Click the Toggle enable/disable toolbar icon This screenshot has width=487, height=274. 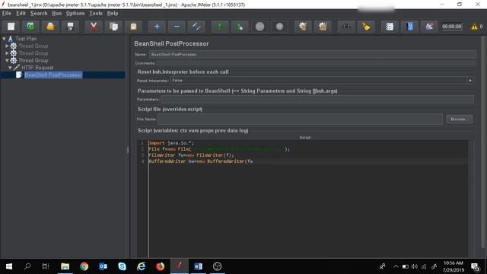point(196,27)
